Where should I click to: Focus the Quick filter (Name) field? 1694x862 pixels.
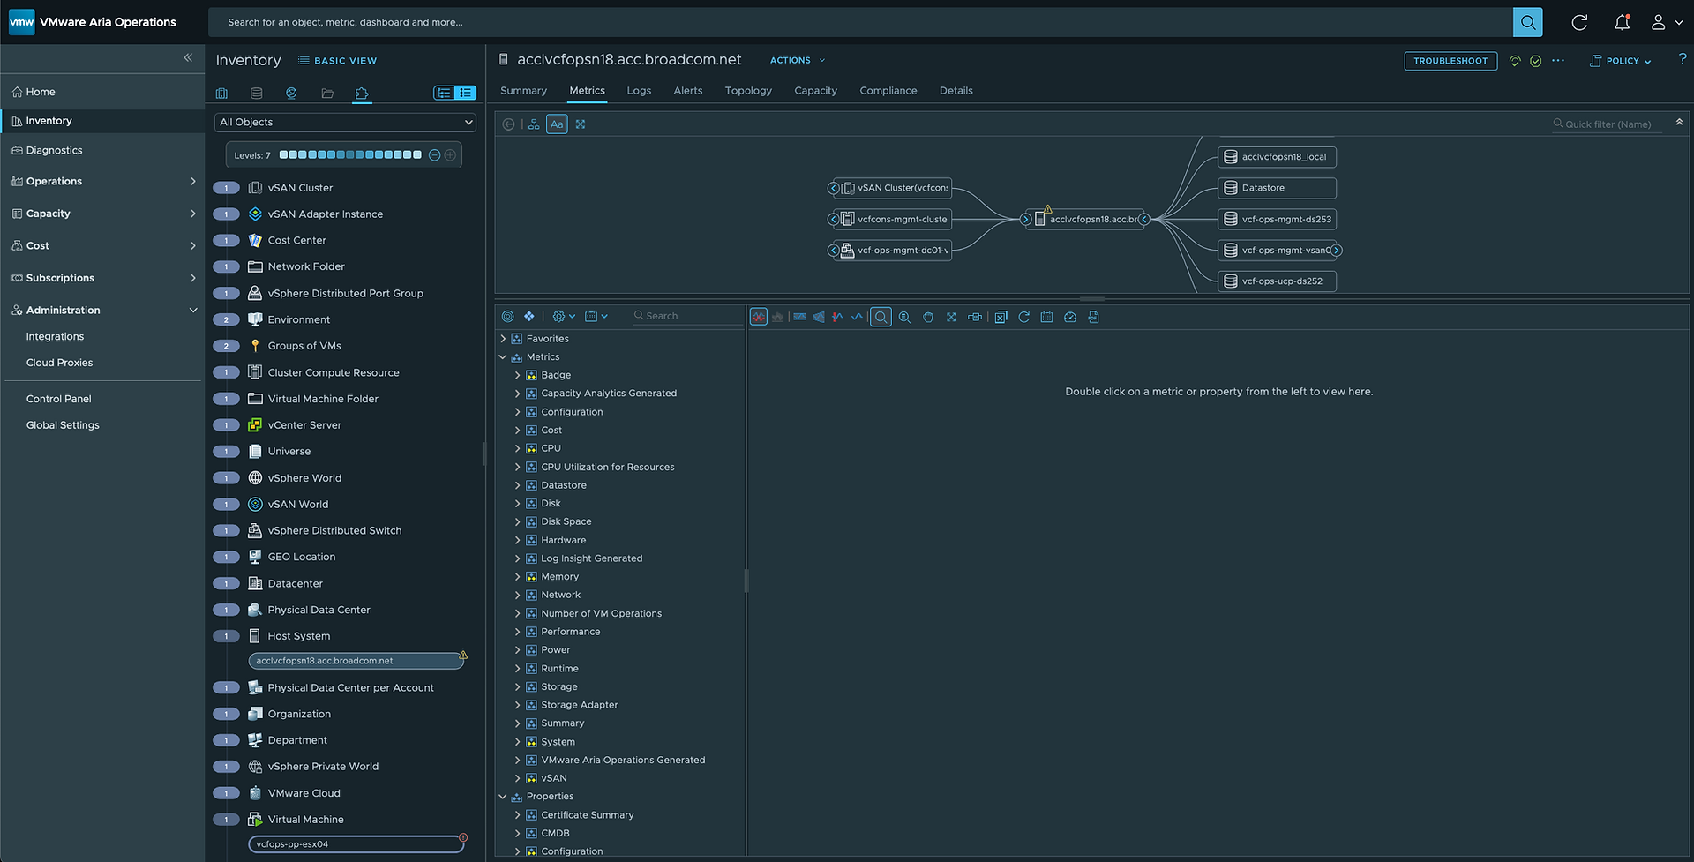(x=1608, y=124)
